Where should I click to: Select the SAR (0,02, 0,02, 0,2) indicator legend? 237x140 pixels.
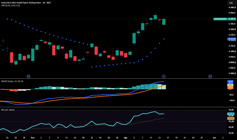11,5
